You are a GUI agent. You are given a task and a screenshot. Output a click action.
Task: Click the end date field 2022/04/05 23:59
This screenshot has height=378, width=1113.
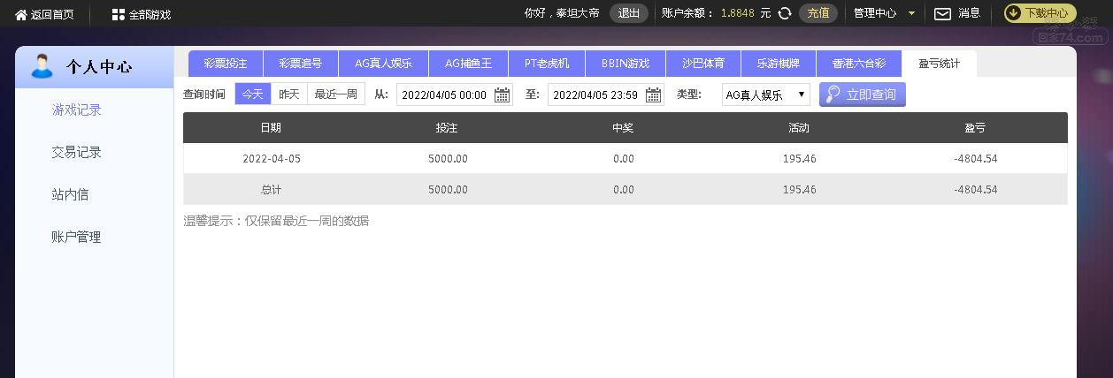(606, 94)
